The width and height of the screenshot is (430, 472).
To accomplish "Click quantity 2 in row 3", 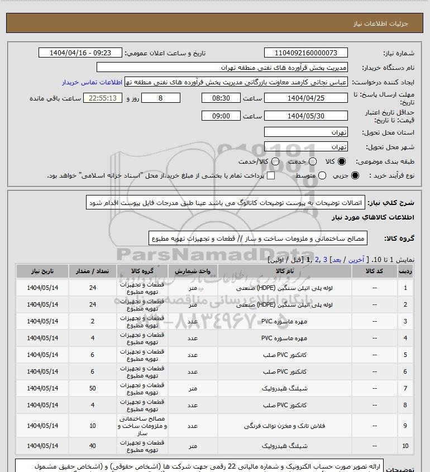I will 92,322.
